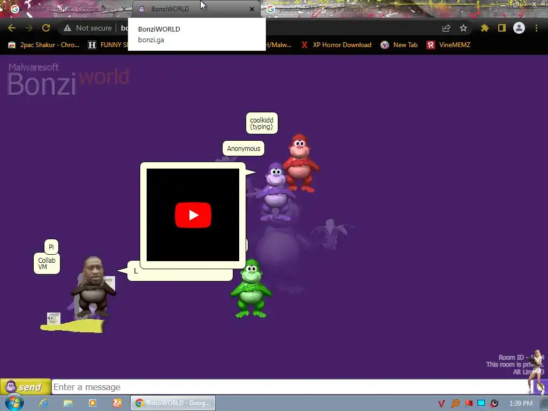
Task: Click the Anonymous name label
Action: tap(243, 149)
